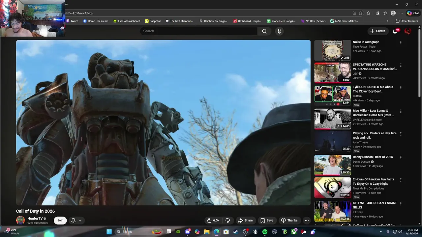Open No Hesi | Servers bookmark
Screen dimensions: 422x237
coord(313,21)
